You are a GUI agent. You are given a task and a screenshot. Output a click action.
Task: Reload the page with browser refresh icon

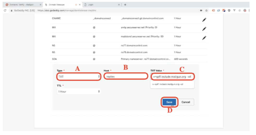pyautogui.click(x=5, y=10)
